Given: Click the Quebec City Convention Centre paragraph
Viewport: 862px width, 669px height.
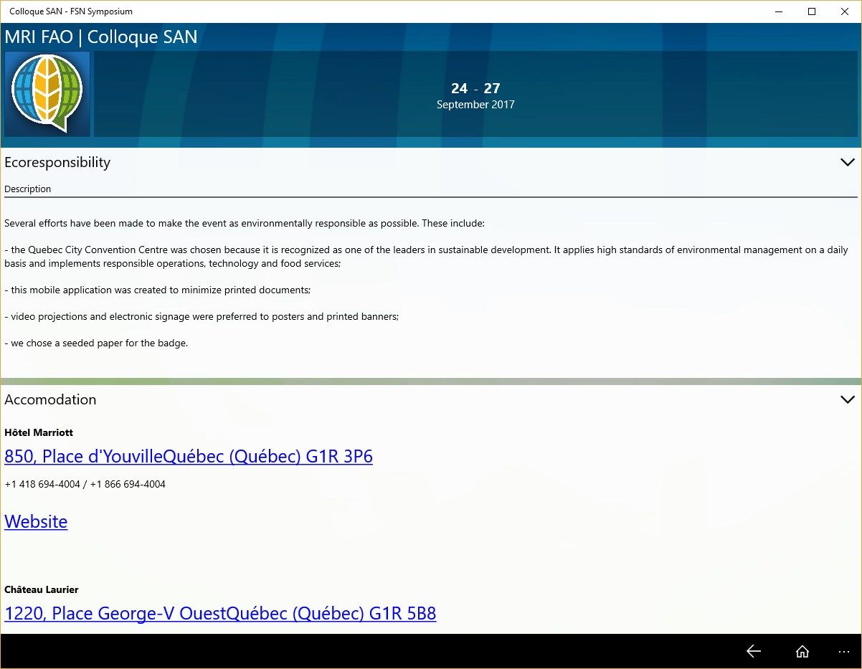Looking at the screenshot, I should [426, 257].
